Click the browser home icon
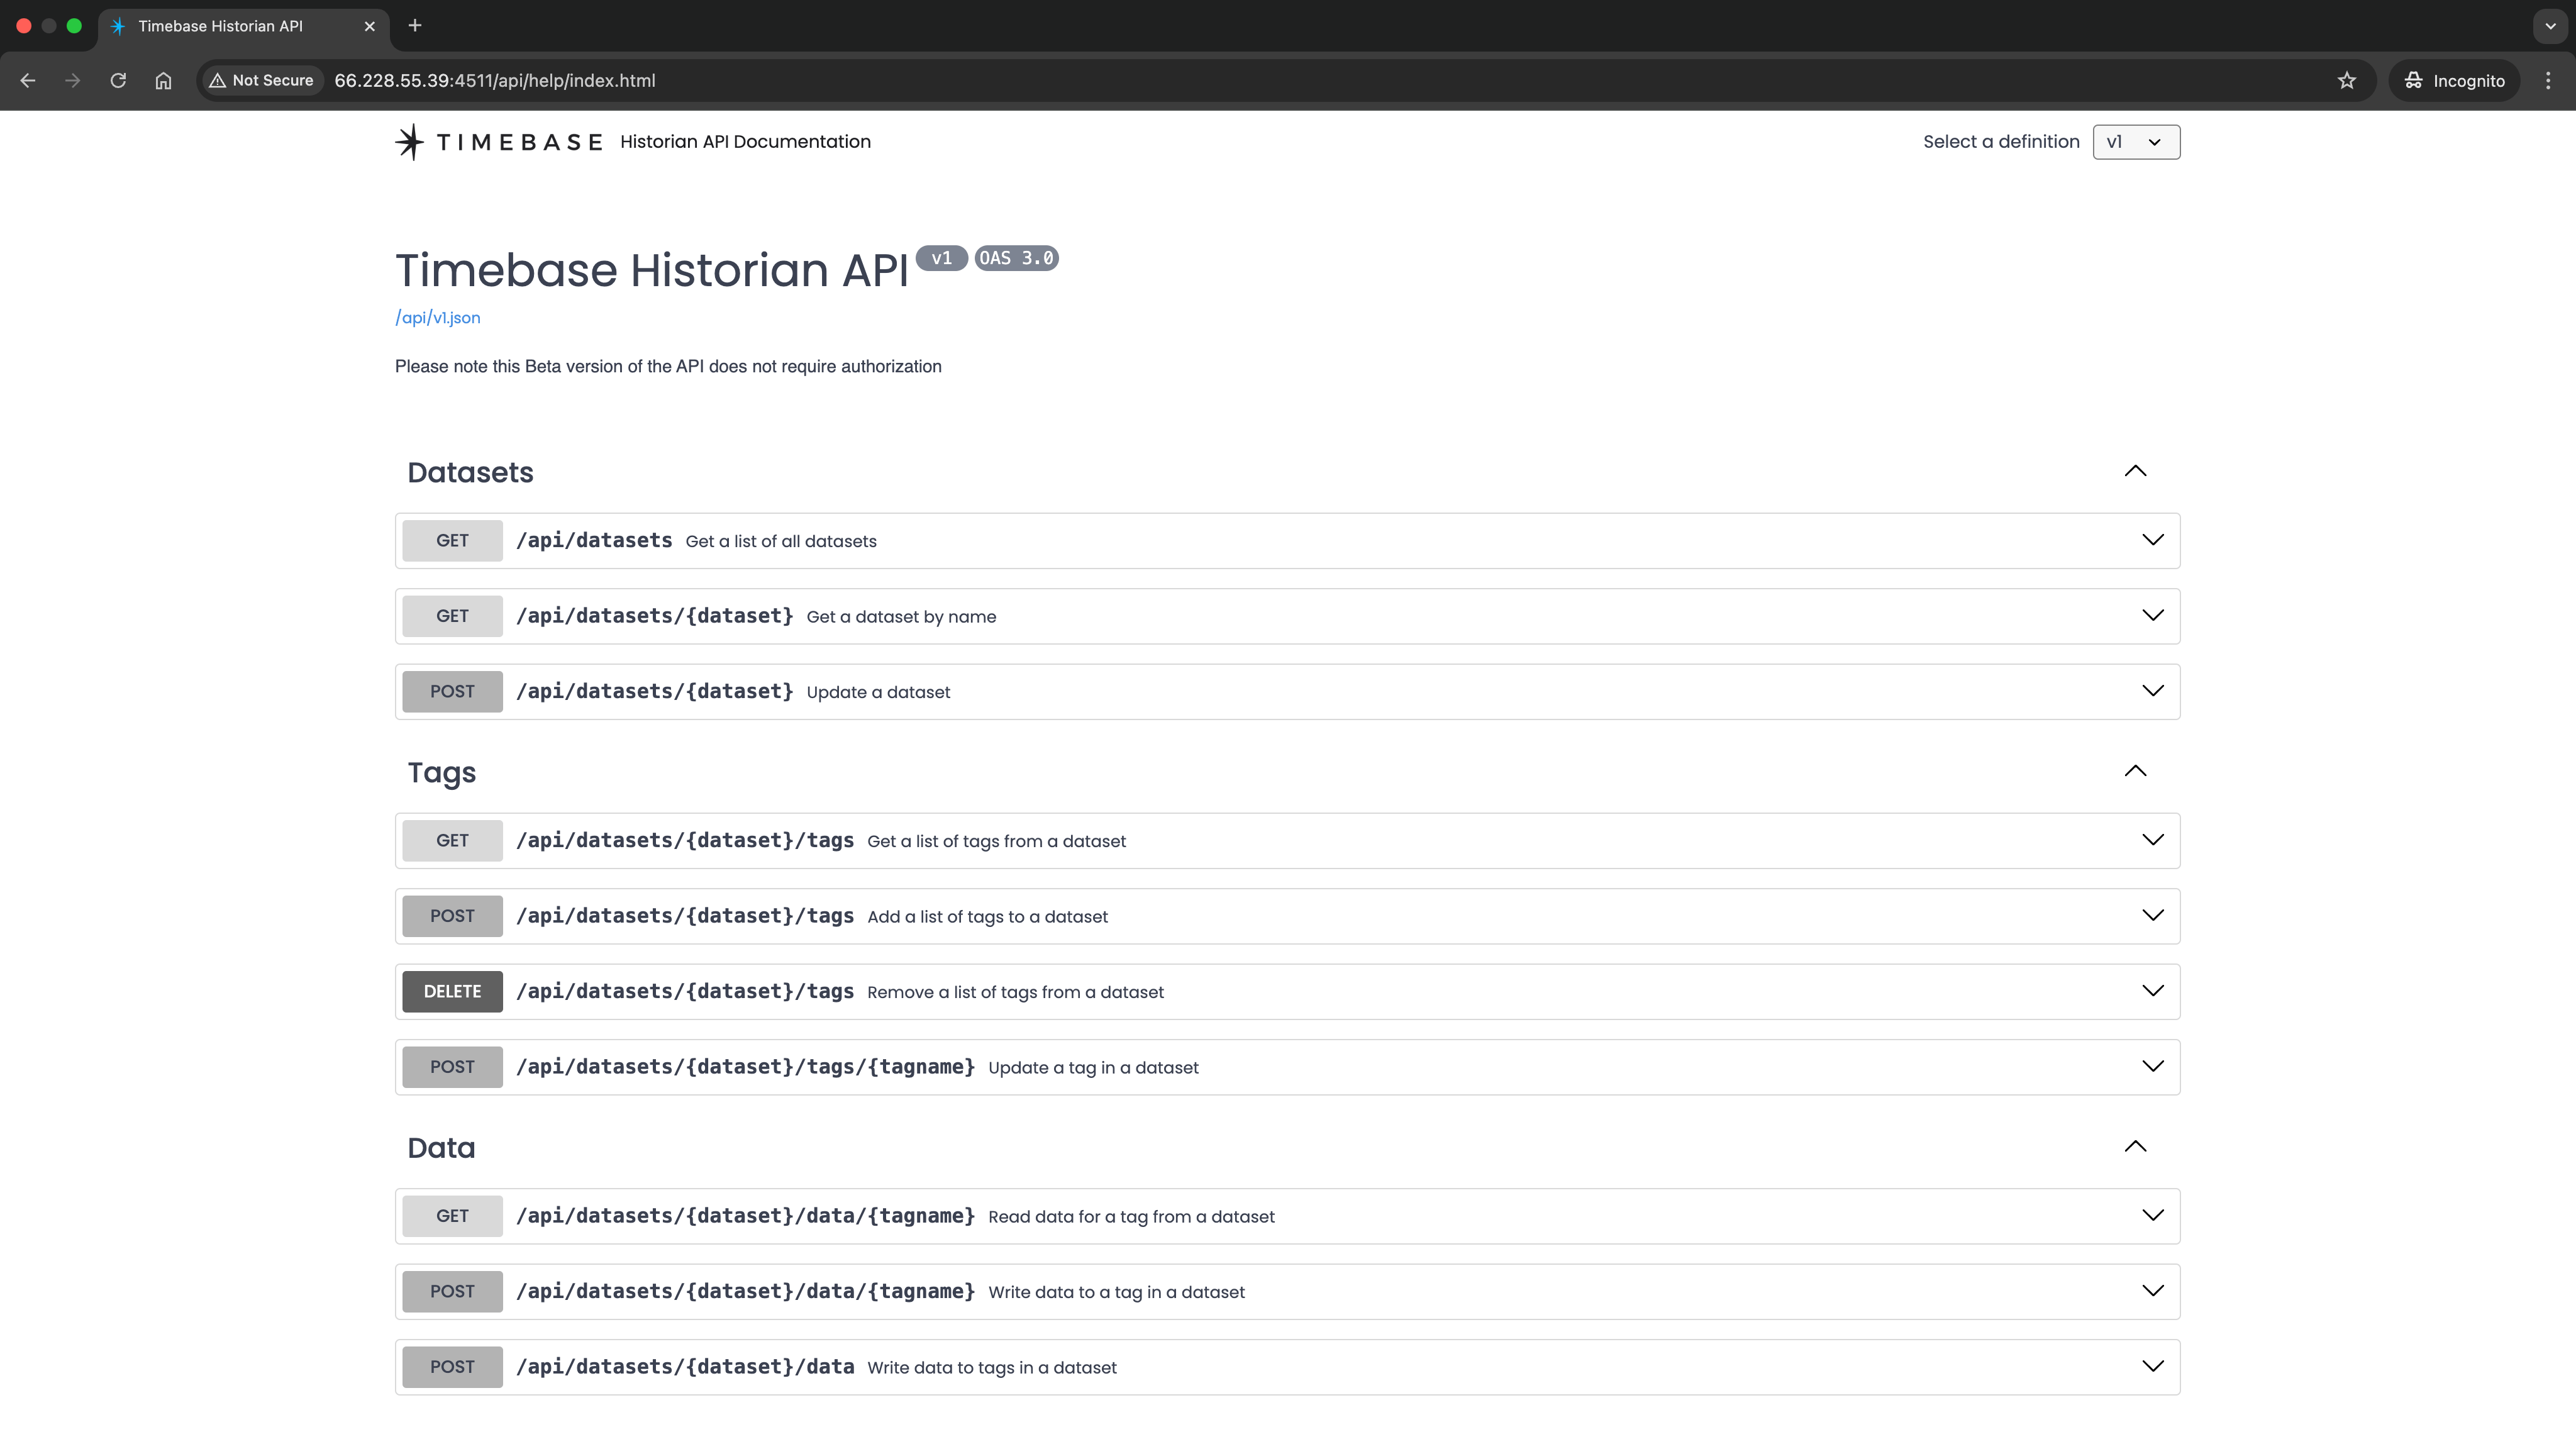Screen dimensions: 2576x1449 (x=163, y=80)
